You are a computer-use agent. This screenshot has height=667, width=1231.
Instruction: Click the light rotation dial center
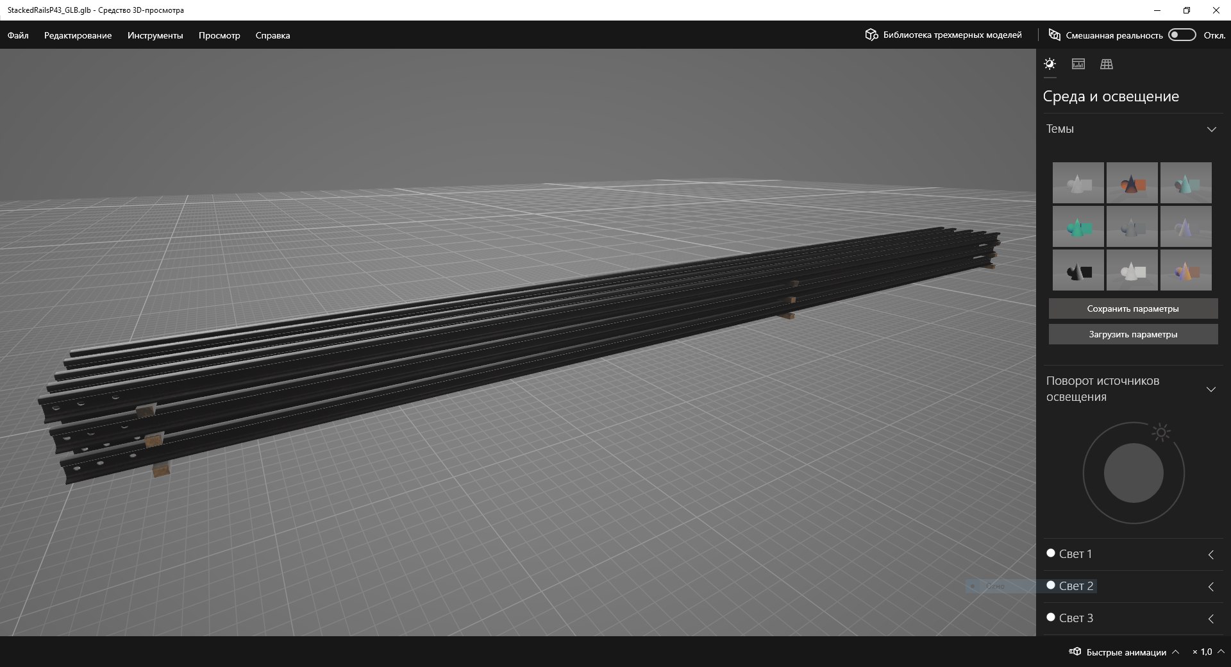[x=1134, y=473]
